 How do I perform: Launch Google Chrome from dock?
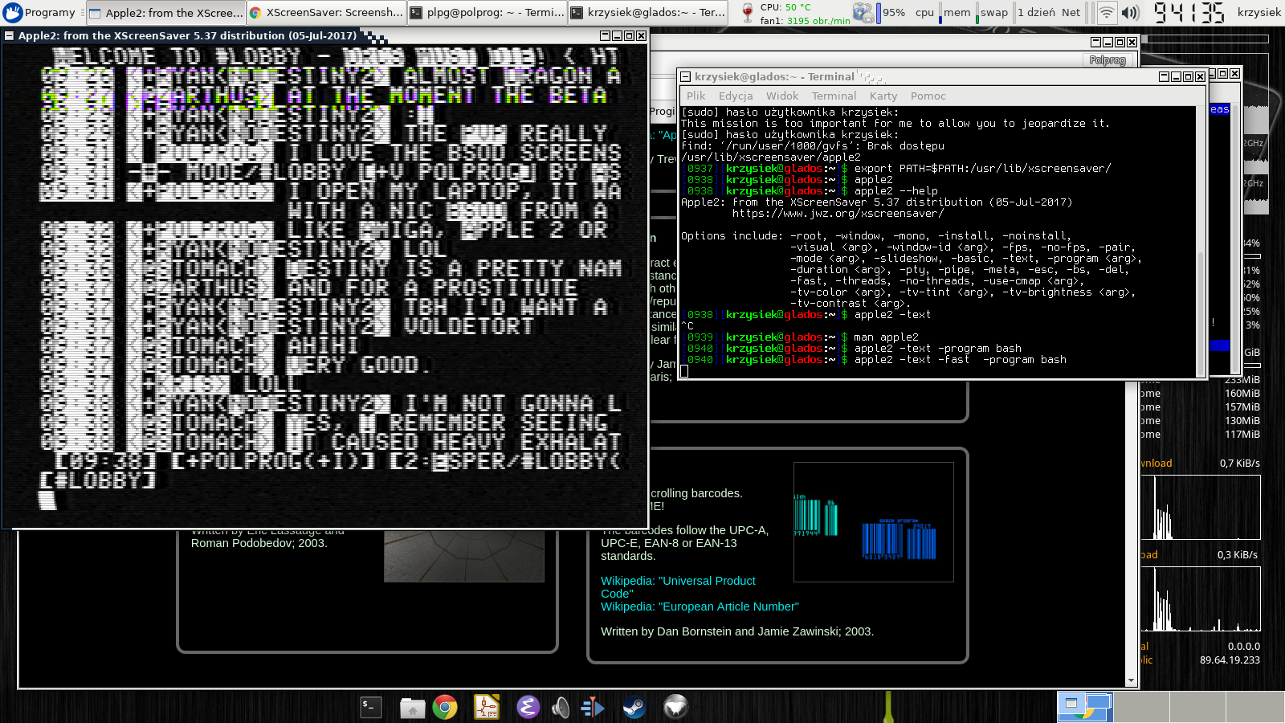point(444,707)
